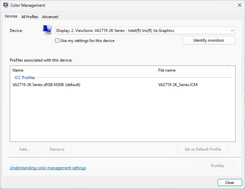Click the monitor icon beside Device
Screen dimensions: 245x189
click(47, 30)
